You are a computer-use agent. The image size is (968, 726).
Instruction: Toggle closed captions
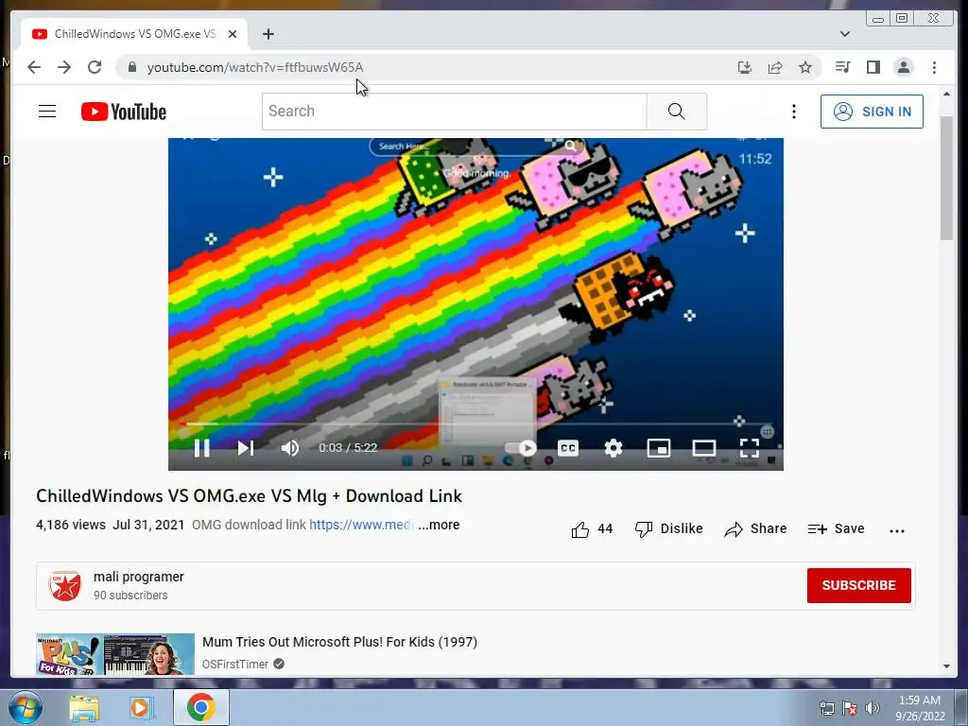point(568,447)
